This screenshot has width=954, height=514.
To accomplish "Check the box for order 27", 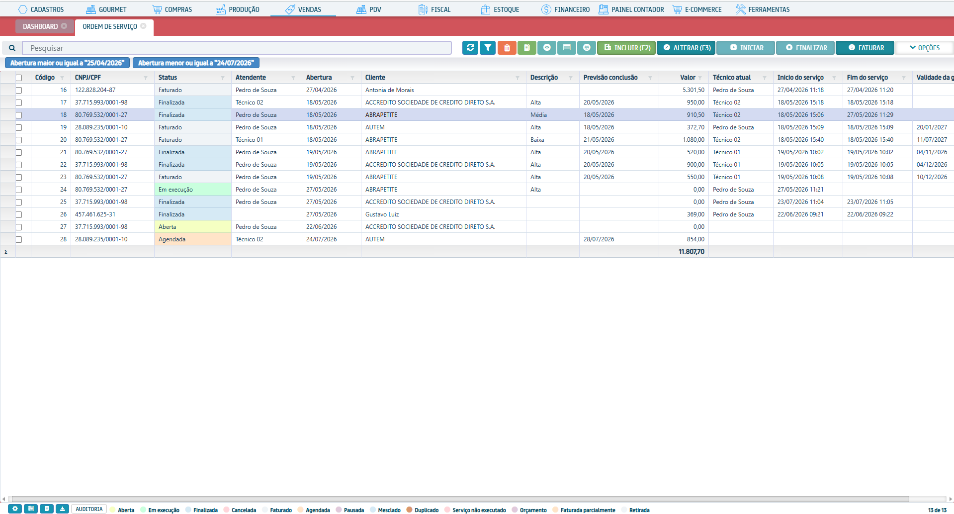I will pos(19,227).
